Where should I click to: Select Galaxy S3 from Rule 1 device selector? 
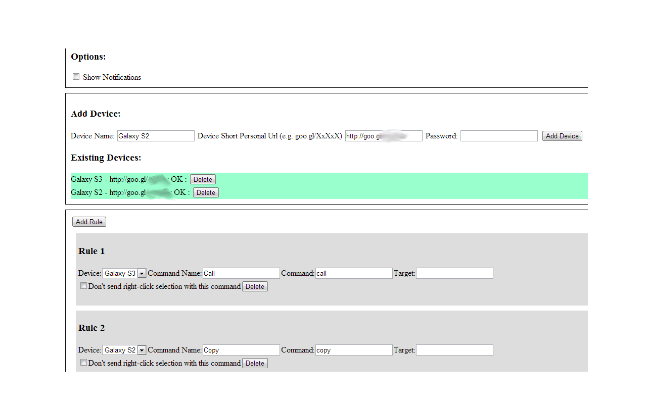pos(121,273)
